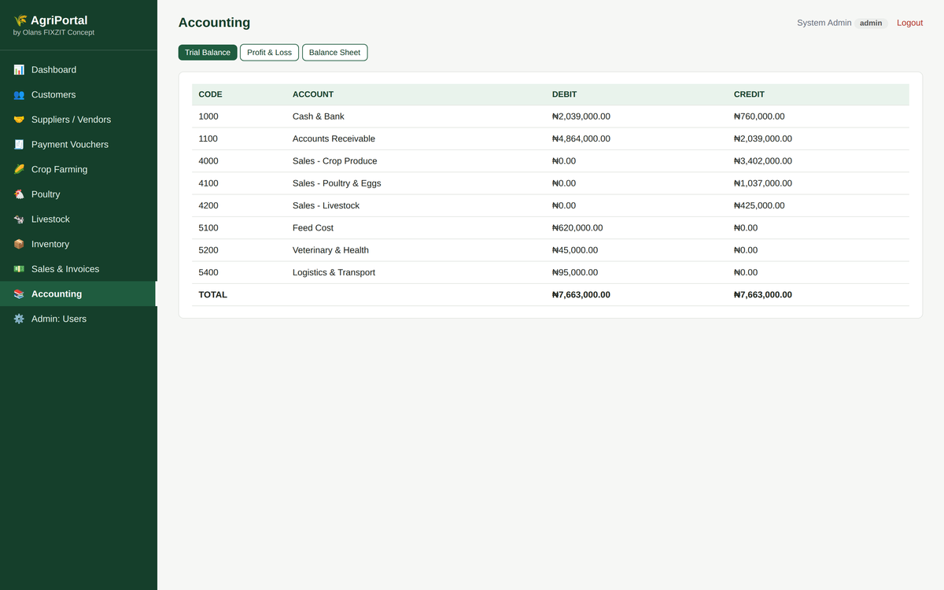The width and height of the screenshot is (944, 590).
Task: Click the Sales - Poultry & Eggs row name
Action: 337,183
